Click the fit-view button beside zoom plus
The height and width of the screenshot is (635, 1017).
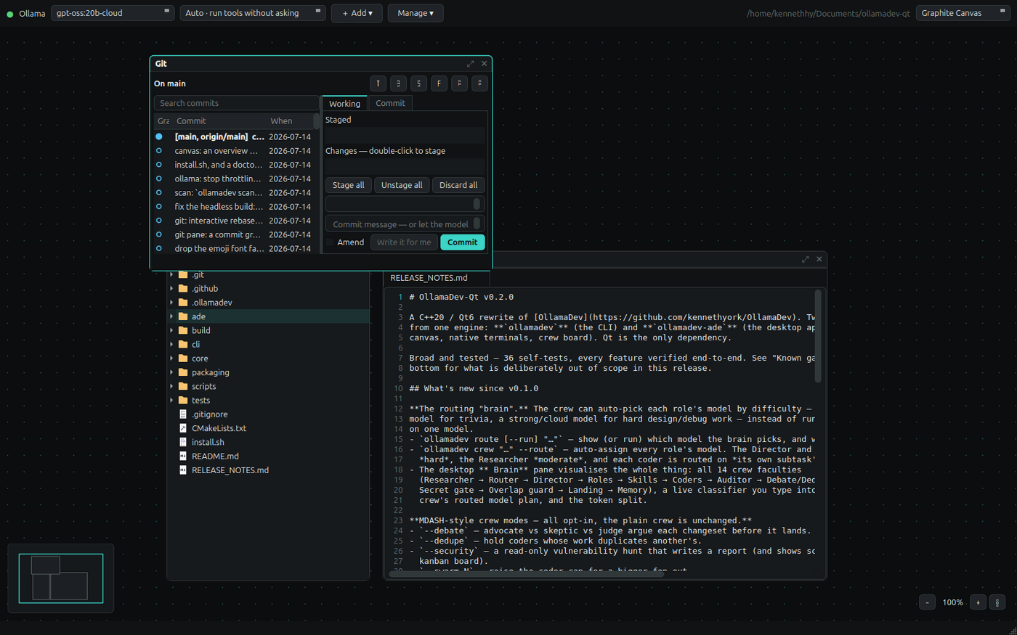(x=997, y=602)
